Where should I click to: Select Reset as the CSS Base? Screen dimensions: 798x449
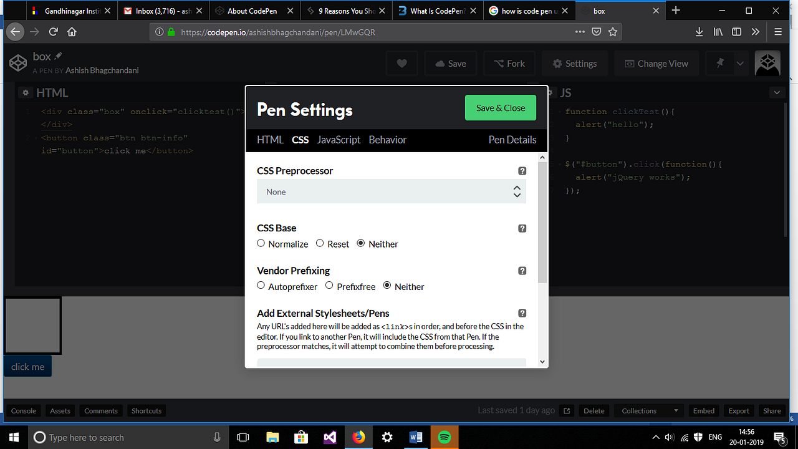(320, 243)
